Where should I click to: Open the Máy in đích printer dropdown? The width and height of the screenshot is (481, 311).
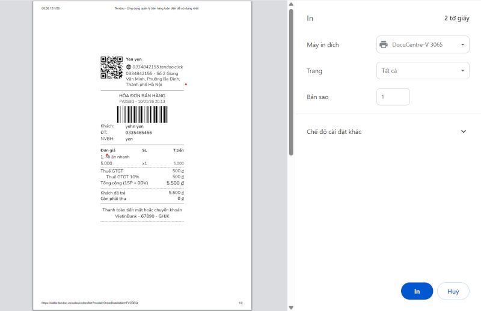[x=422, y=44]
